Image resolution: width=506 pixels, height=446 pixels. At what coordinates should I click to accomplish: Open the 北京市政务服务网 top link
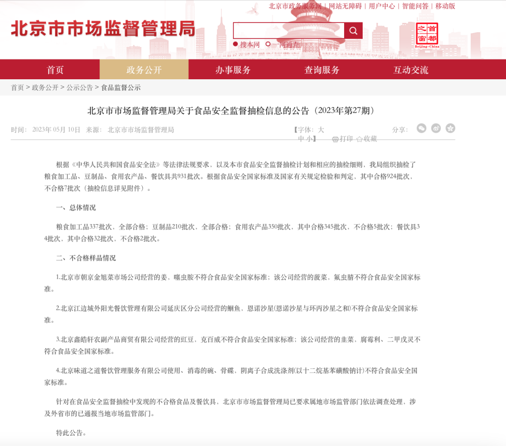(x=295, y=6)
